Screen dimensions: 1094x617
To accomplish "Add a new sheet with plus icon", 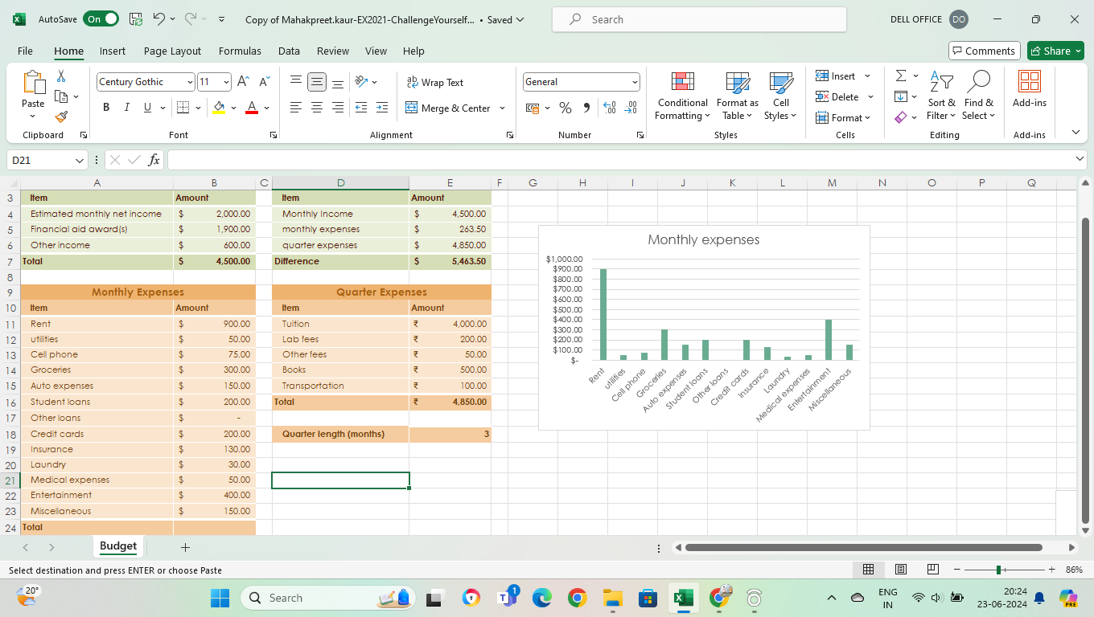I will (x=185, y=547).
